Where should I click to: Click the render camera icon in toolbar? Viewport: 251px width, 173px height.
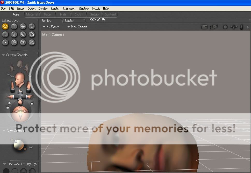(205, 27)
